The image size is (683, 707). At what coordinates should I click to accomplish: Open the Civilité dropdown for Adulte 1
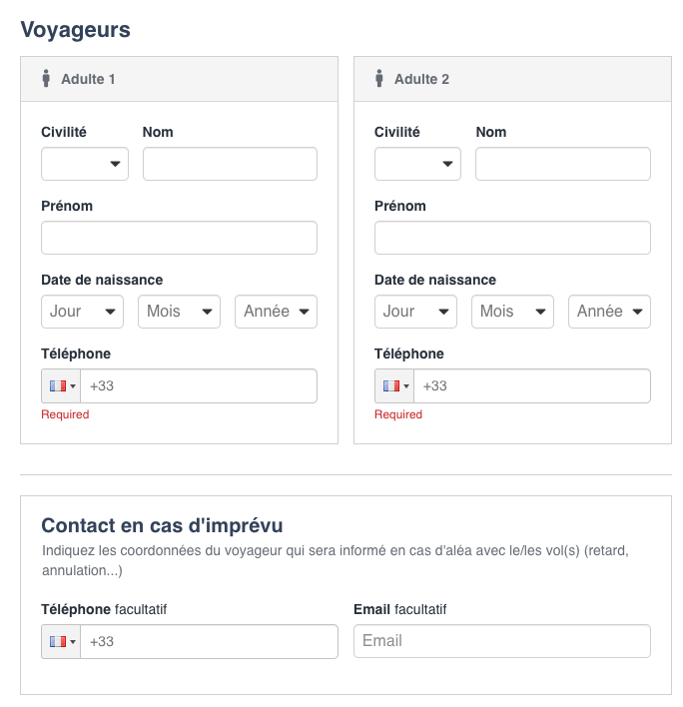(85, 164)
